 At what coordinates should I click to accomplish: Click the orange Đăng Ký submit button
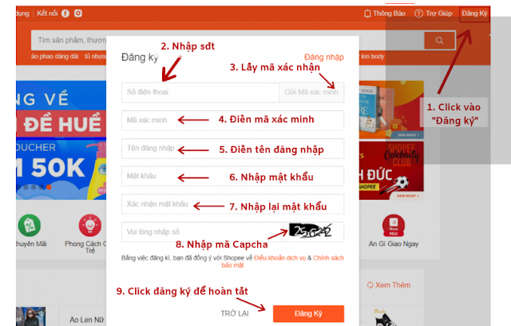[x=308, y=313]
